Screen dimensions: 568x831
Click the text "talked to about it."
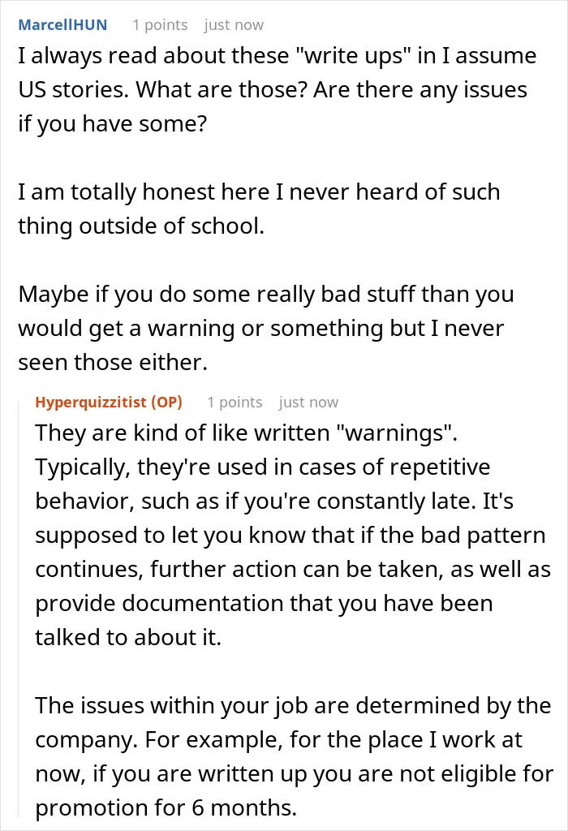(x=128, y=638)
